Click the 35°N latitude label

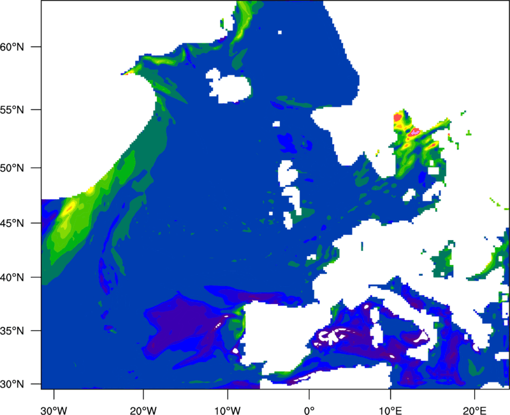[12, 331]
